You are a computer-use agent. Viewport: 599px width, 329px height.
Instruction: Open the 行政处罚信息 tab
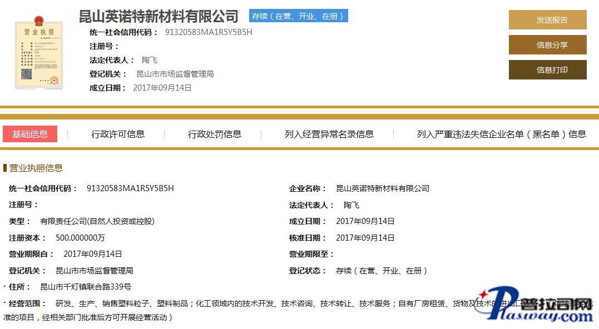coord(215,134)
